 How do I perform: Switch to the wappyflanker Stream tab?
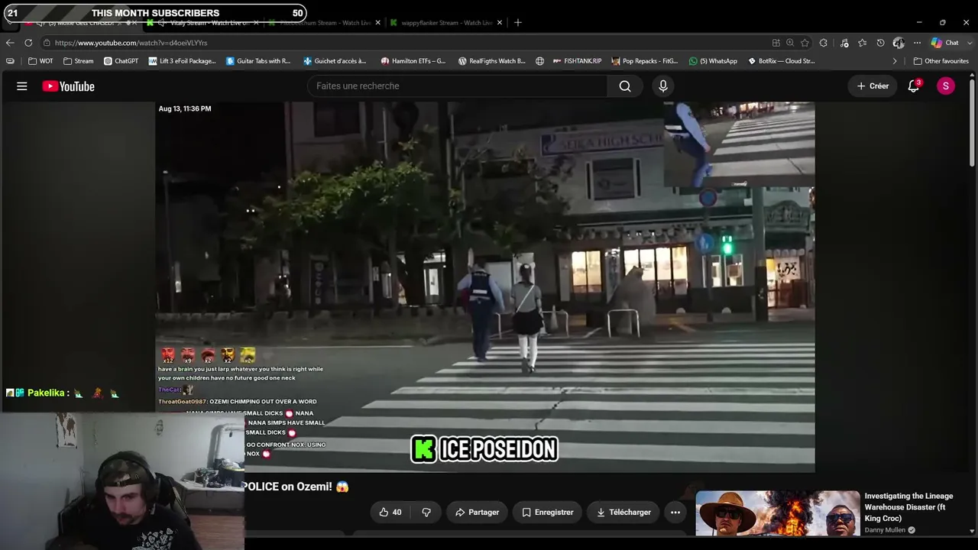pyautogui.click(x=446, y=23)
